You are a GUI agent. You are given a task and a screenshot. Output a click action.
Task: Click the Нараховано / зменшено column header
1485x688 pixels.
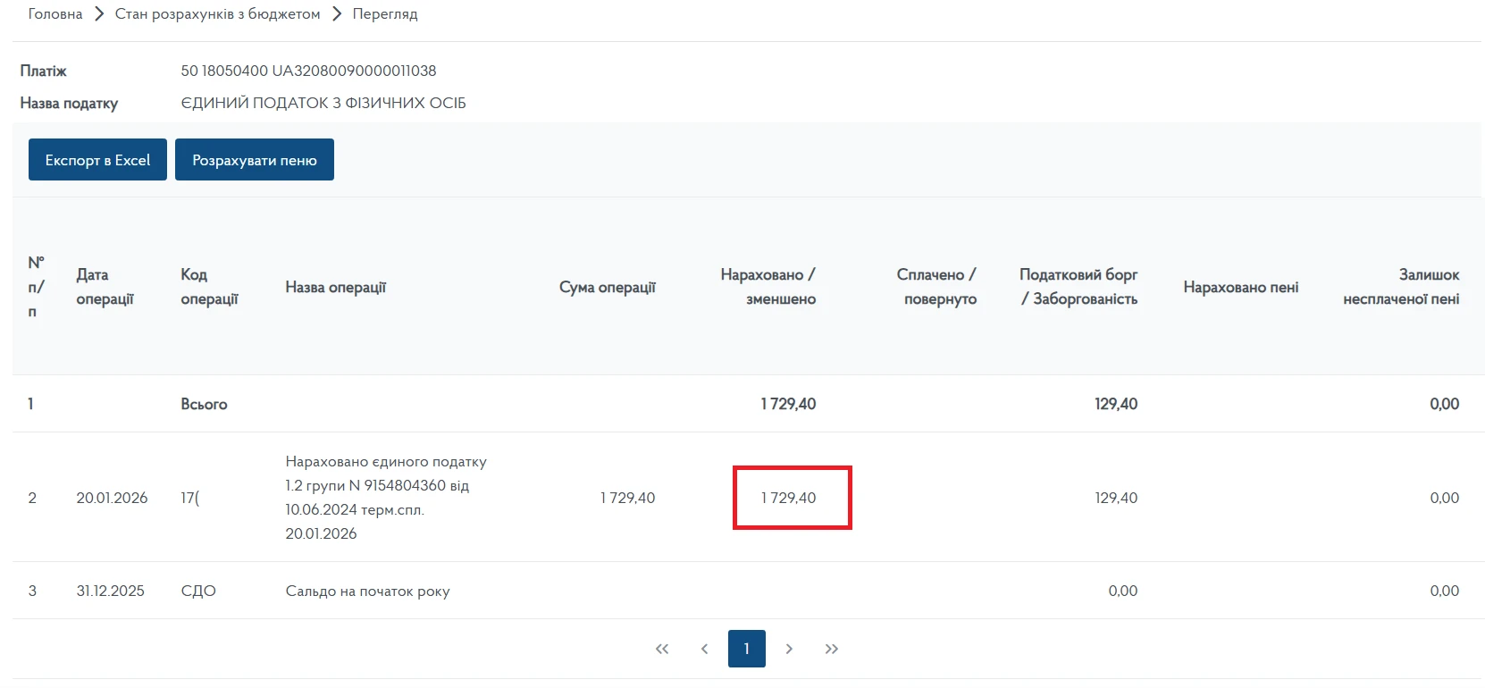coord(768,287)
